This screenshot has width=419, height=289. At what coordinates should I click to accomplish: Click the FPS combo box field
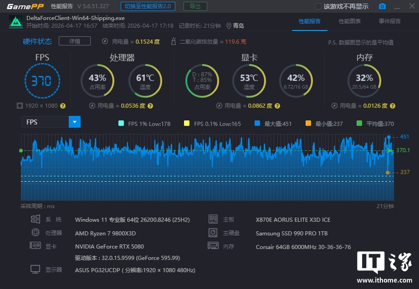tap(45, 122)
